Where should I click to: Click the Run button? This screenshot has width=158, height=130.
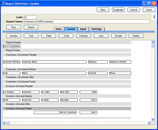[x=14, y=27]
